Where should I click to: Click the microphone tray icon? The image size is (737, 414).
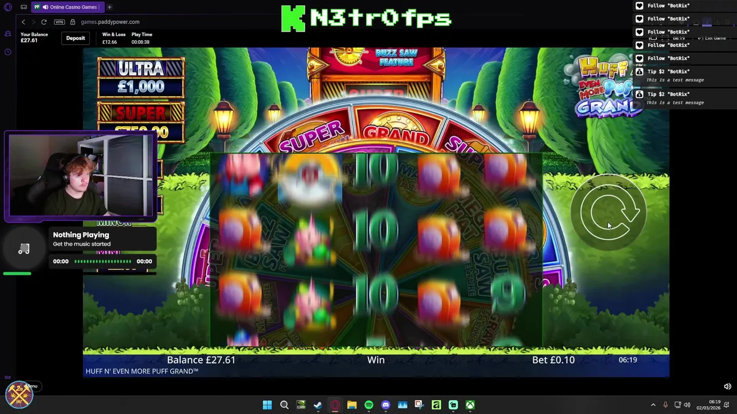pyautogui.click(x=666, y=405)
